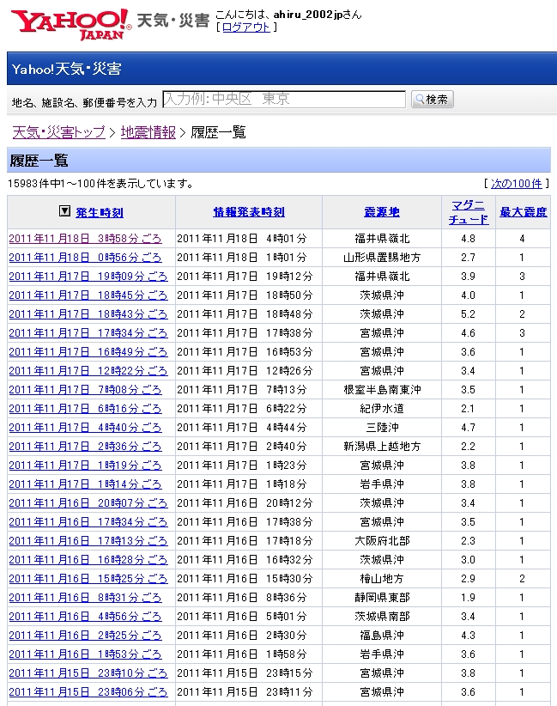Open the 2011年11月17日 7時08分 earthquake entry

[x=84, y=390]
